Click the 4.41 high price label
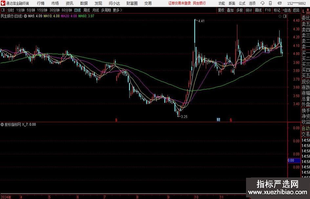 coord(201,21)
